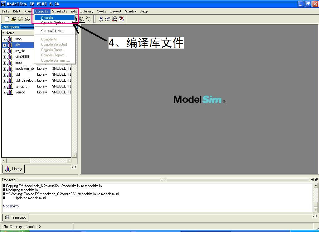The image size is (319, 232).
Task: Click the workspace horizontal scrollbar left arrow
Action: coord(4,161)
